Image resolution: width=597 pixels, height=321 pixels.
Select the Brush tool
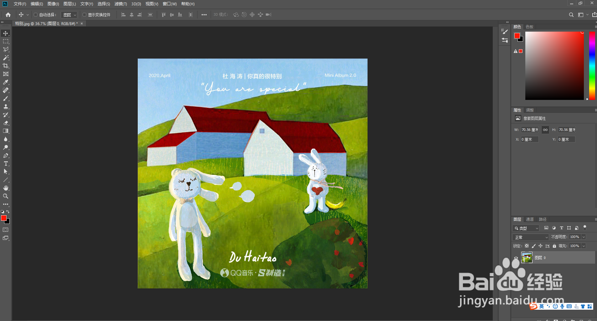(x=6, y=98)
